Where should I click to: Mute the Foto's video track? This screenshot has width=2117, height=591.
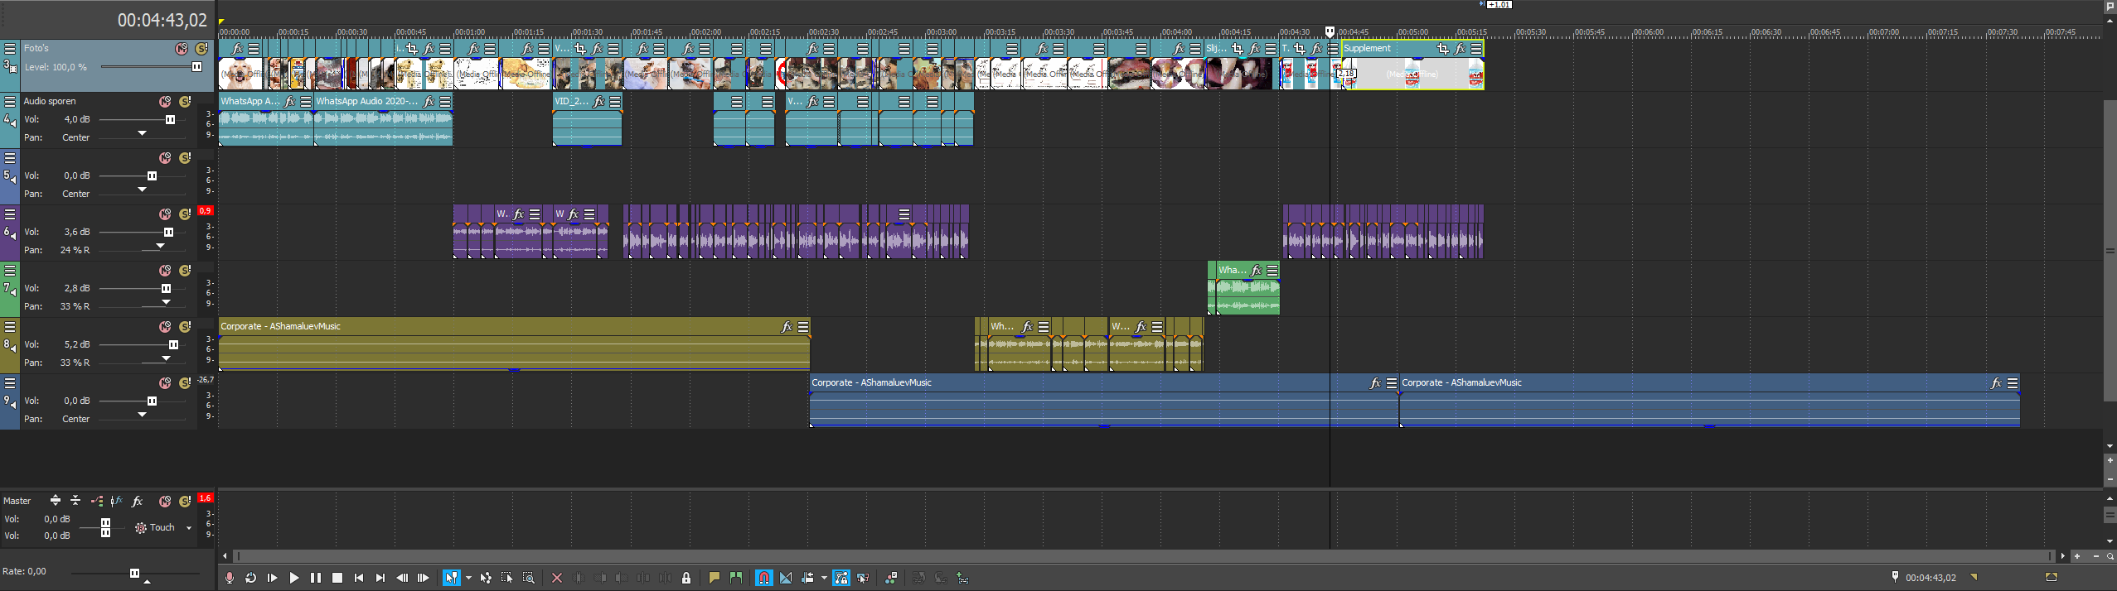[x=181, y=49]
